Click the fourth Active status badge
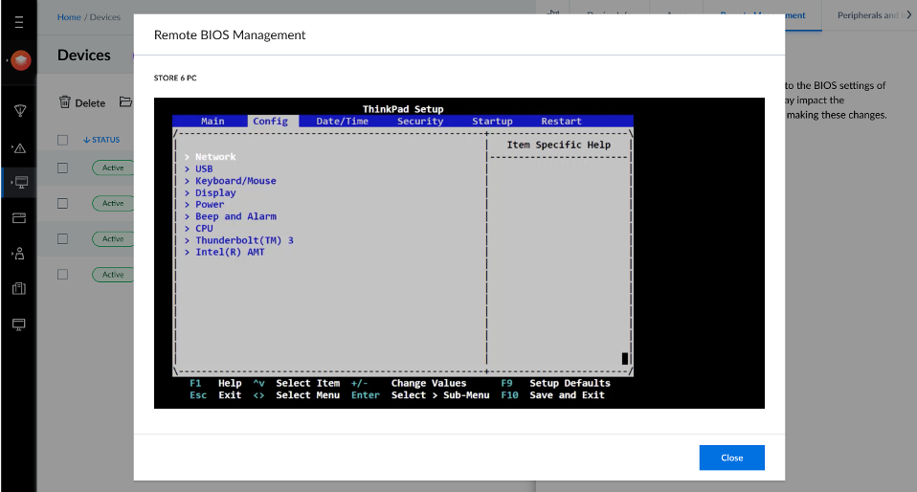This screenshot has width=917, height=492. (x=113, y=275)
